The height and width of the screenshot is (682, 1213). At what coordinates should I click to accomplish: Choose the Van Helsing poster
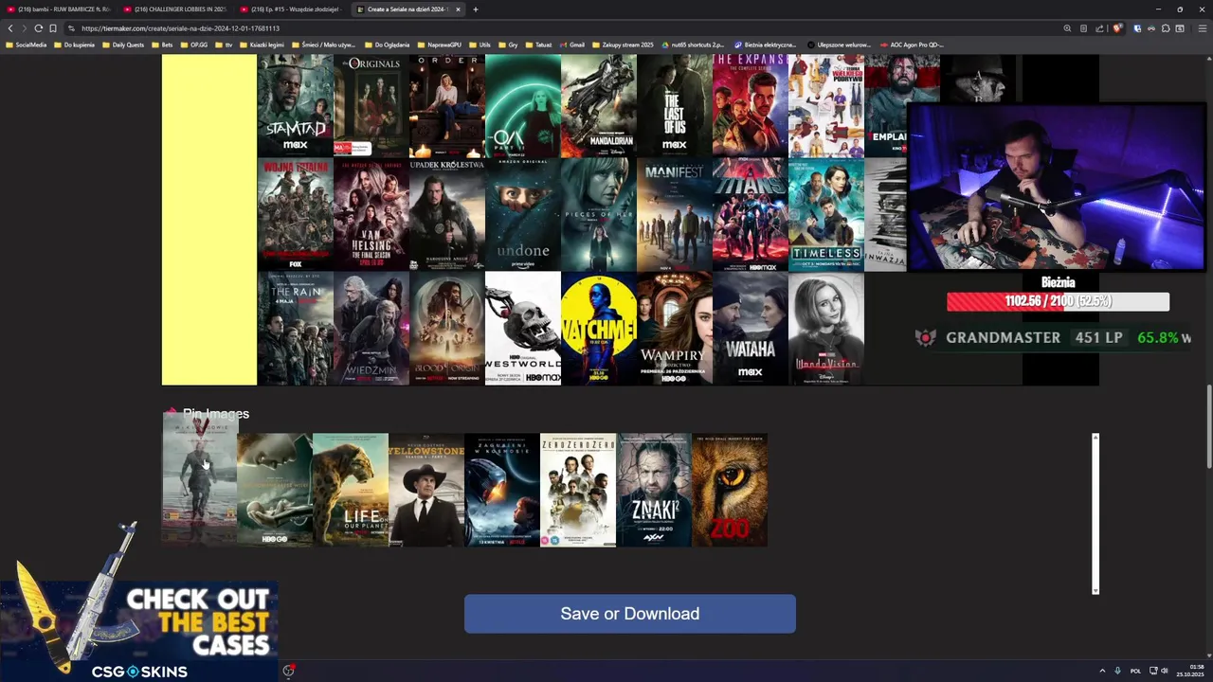tap(371, 215)
